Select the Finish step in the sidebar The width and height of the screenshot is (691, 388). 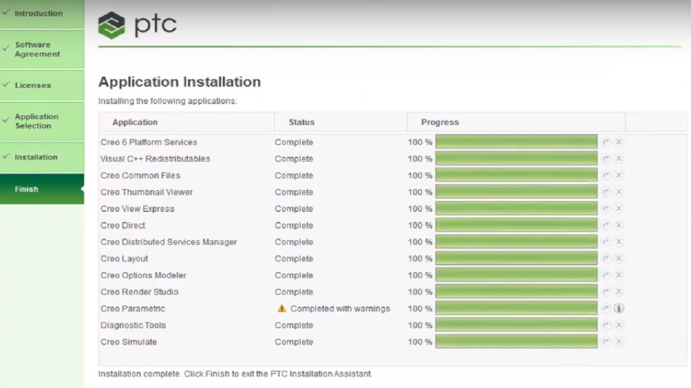(42, 189)
